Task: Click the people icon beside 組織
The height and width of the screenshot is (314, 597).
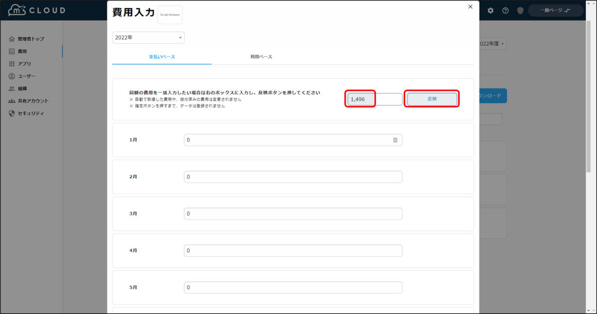Action: [12, 88]
